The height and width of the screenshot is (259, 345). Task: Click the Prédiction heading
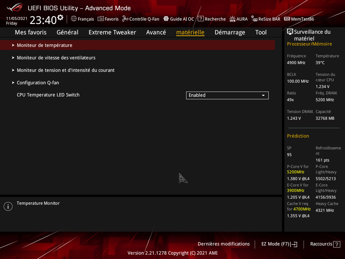(298, 136)
